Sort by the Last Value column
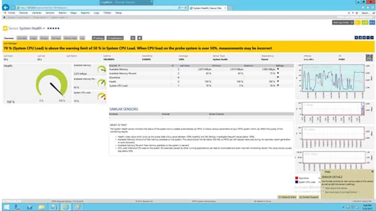 click(x=185, y=65)
